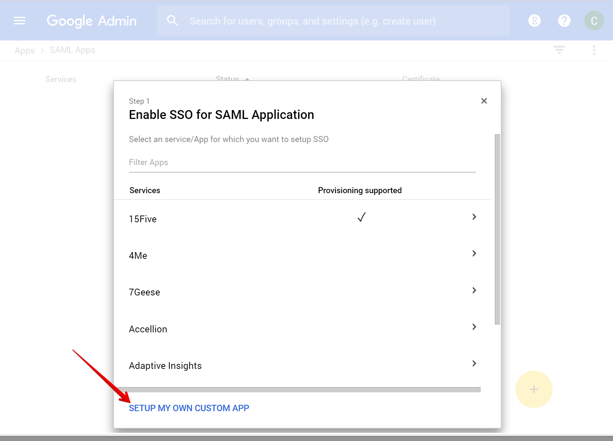The height and width of the screenshot is (441, 613).
Task: Open the hourglass pending tasks icon
Action: point(534,20)
